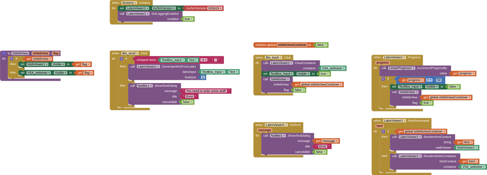
Task: Toggle cancelable false in Btn_send dialog
Action: pos(187,102)
